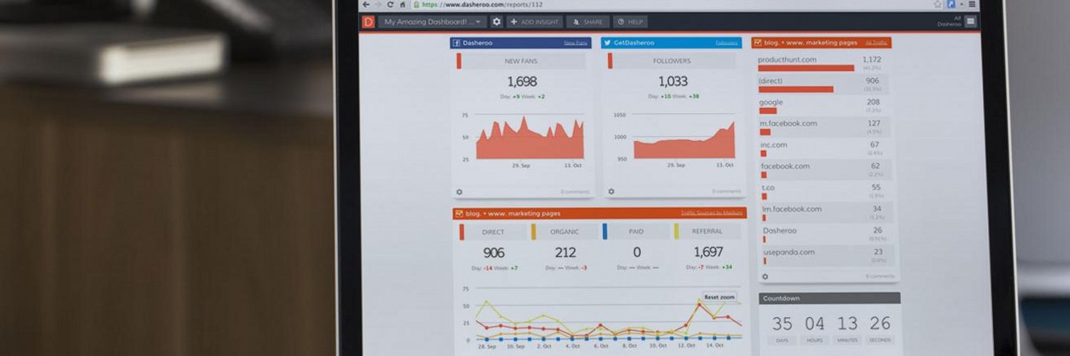Open the browser menu icon at far right
The width and height of the screenshot is (1070, 356).
coord(972,4)
